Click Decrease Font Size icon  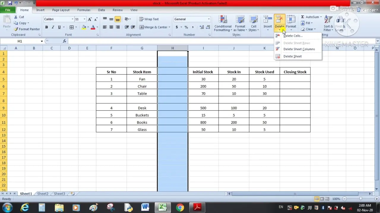96,19
